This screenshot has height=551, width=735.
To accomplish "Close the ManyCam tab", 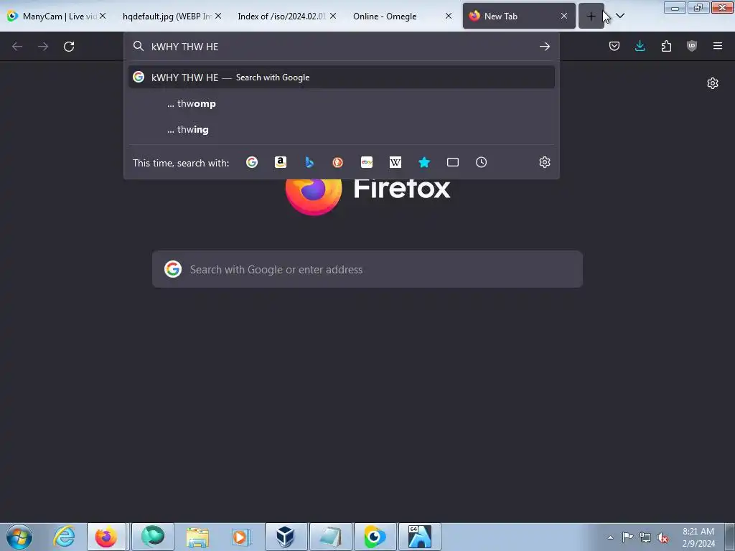I will pyautogui.click(x=103, y=16).
